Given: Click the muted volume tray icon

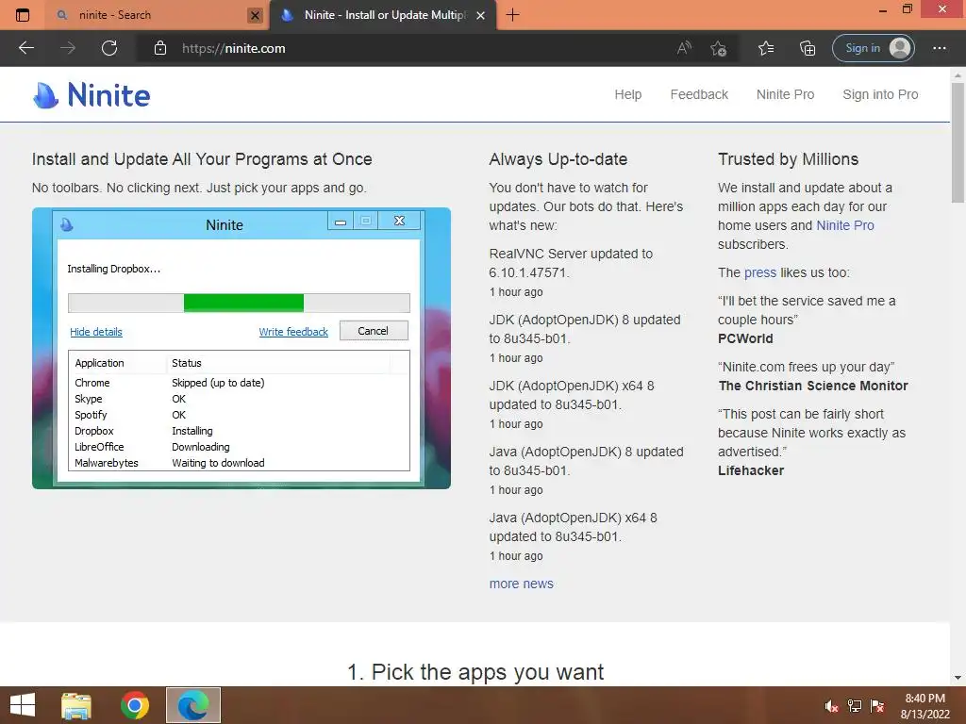Looking at the screenshot, I should pyautogui.click(x=832, y=706).
